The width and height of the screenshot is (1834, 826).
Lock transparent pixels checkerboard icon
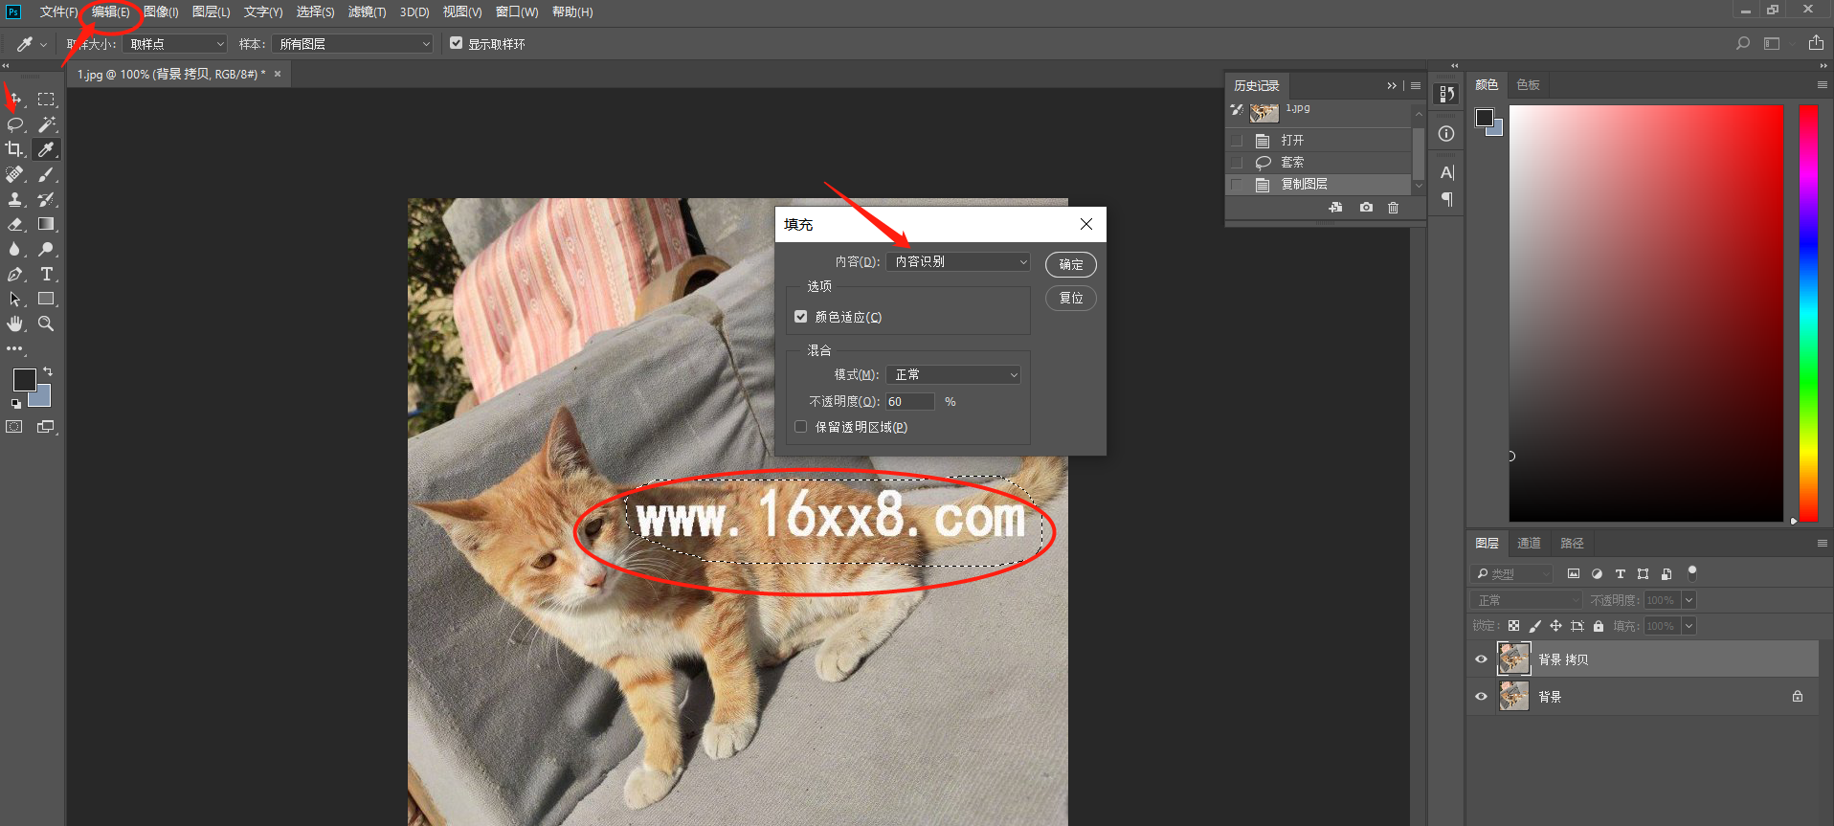(x=1513, y=626)
